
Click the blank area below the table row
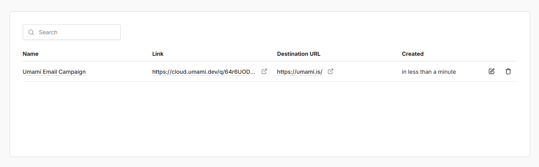pyautogui.click(x=269, y=120)
